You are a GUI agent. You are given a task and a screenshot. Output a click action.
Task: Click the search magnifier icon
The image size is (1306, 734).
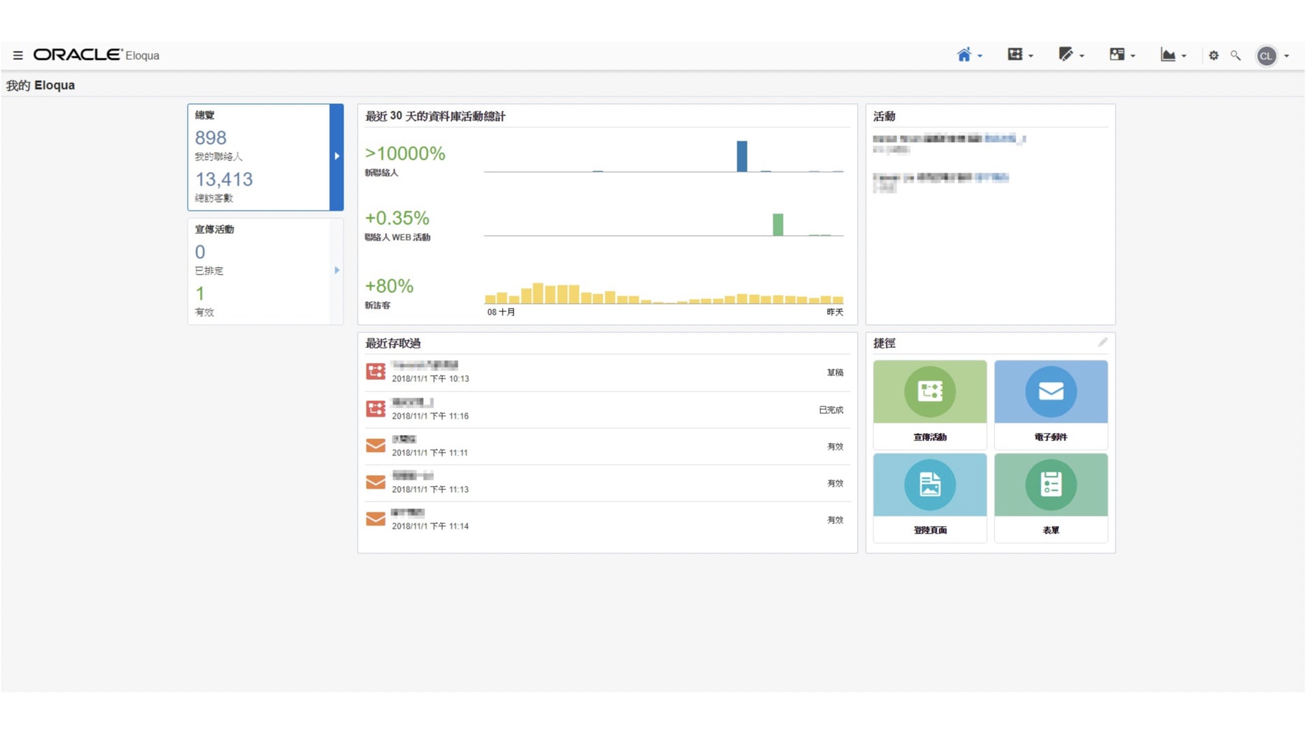pos(1236,56)
